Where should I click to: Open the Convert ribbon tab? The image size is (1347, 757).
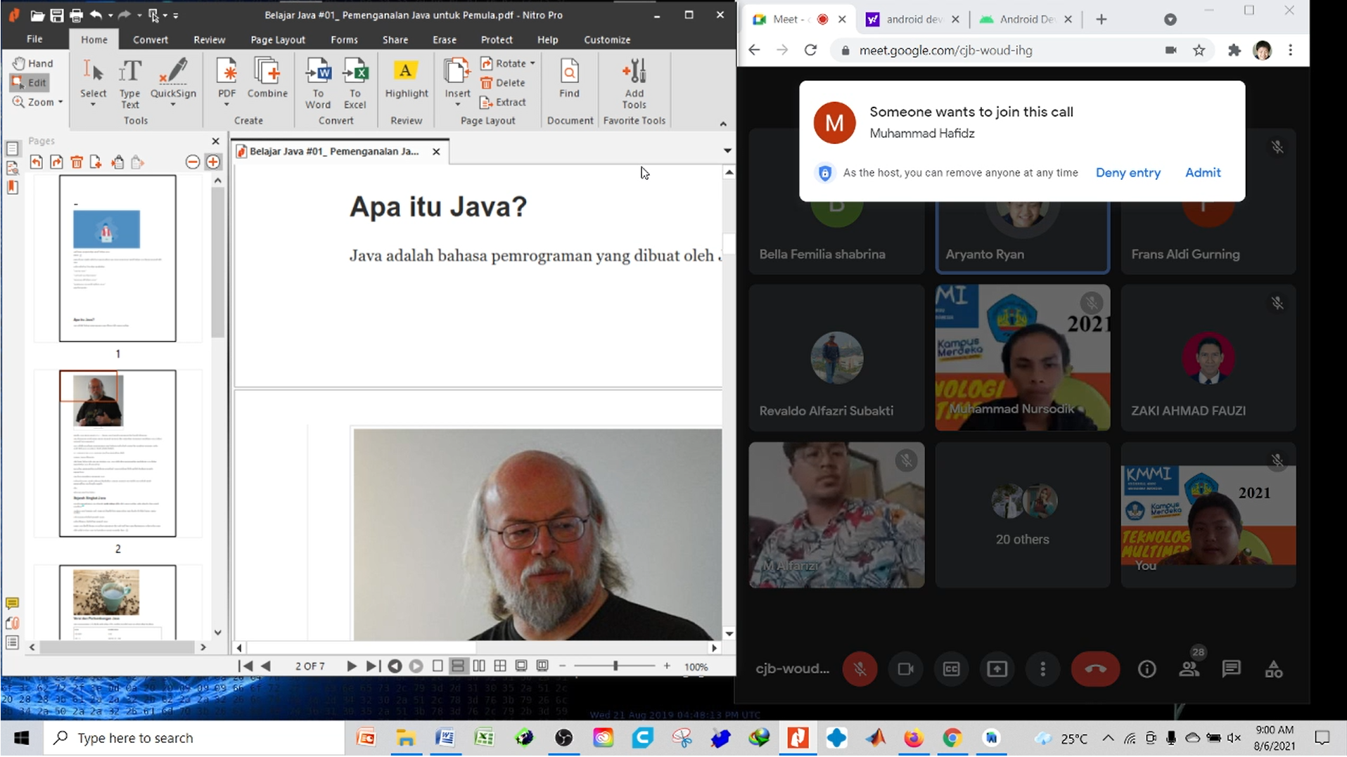click(151, 40)
